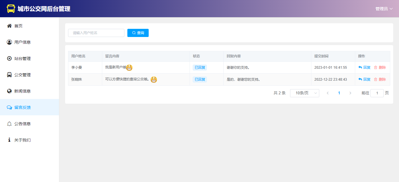Open the 首页 menu item
The height and width of the screenshot is (182, 399).
[30, 26]
